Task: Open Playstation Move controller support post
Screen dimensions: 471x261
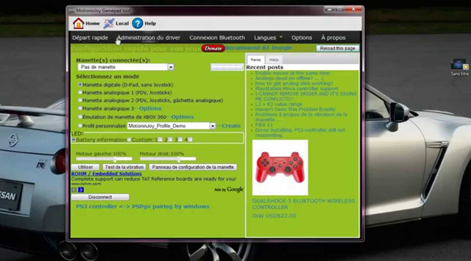Action: coord(297,89)
